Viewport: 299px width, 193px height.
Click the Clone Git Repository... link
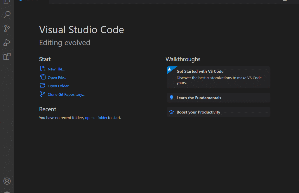66,95
